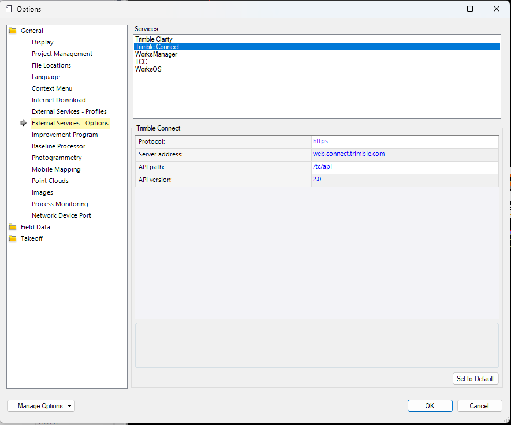Open External Services - Profiles page

[69, 111]
